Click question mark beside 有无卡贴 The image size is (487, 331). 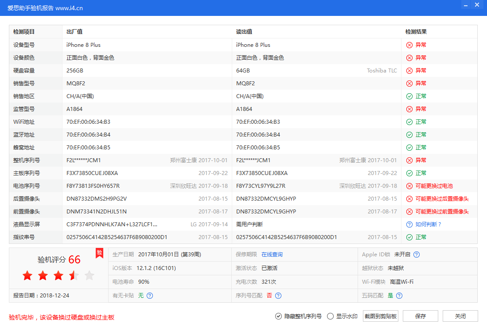(150, 296)
